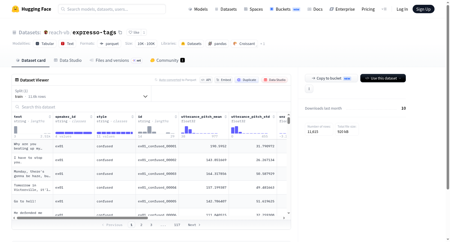Duplicate the dataset viewer

(247, 80)
